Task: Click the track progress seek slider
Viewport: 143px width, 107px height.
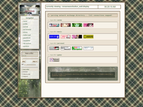Action: (30, 59)
